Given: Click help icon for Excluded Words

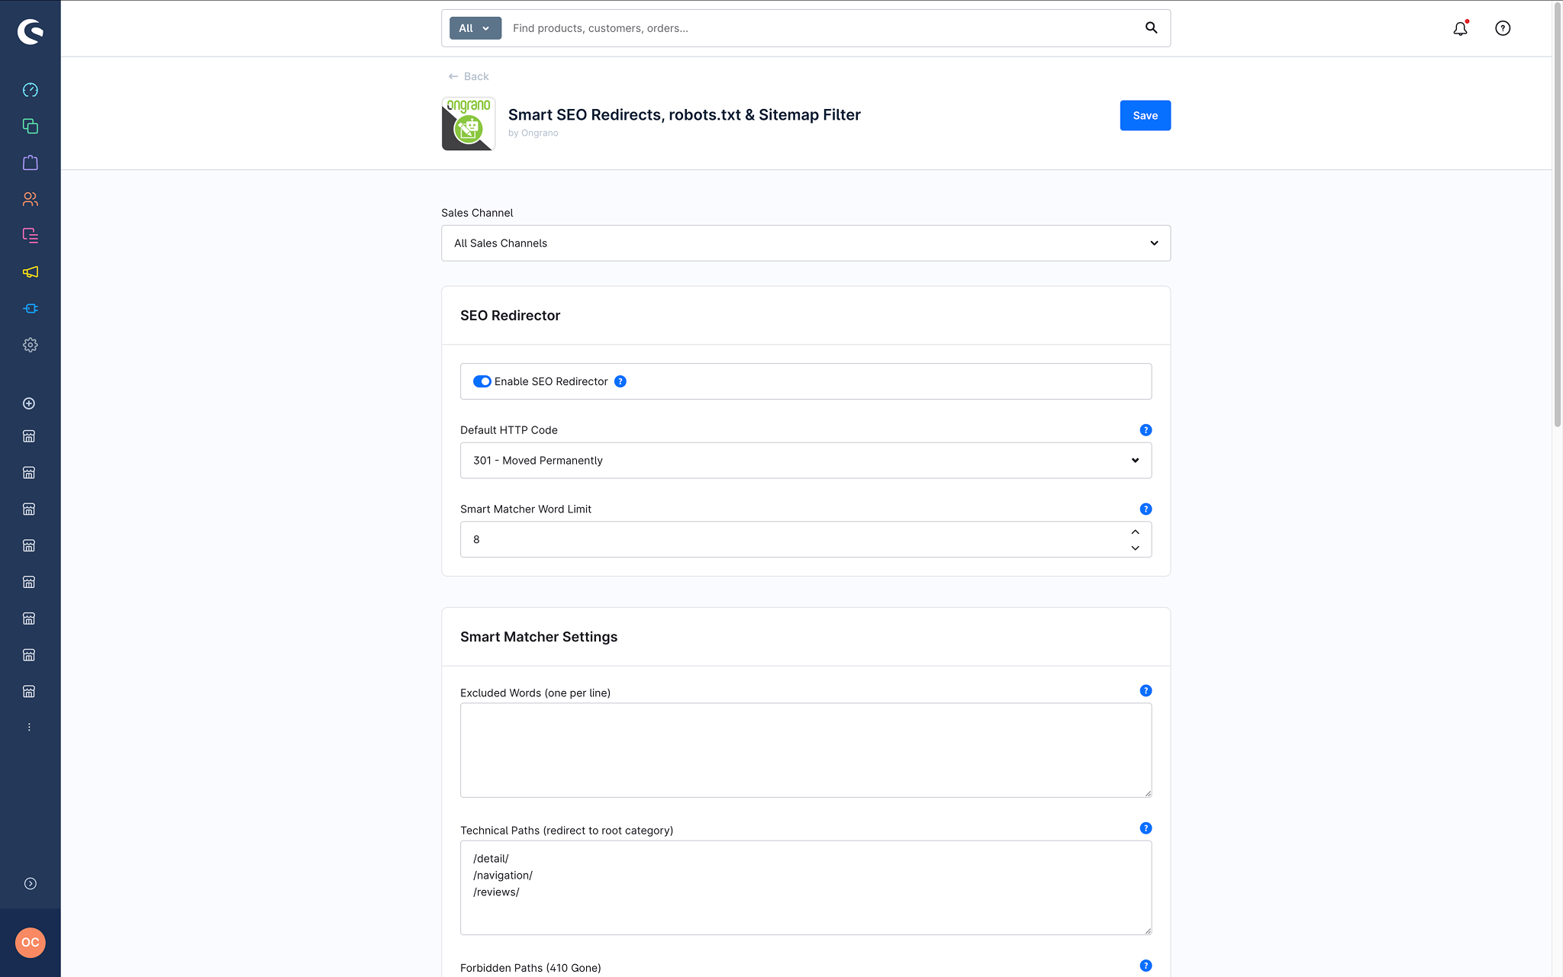Looking at the screenshot, I should point(1146,690).
